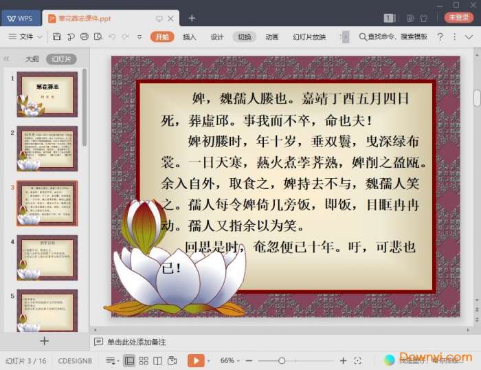
Task: Click the notes icon beside 单击此处添加备注
Action: tap(98, 342)
